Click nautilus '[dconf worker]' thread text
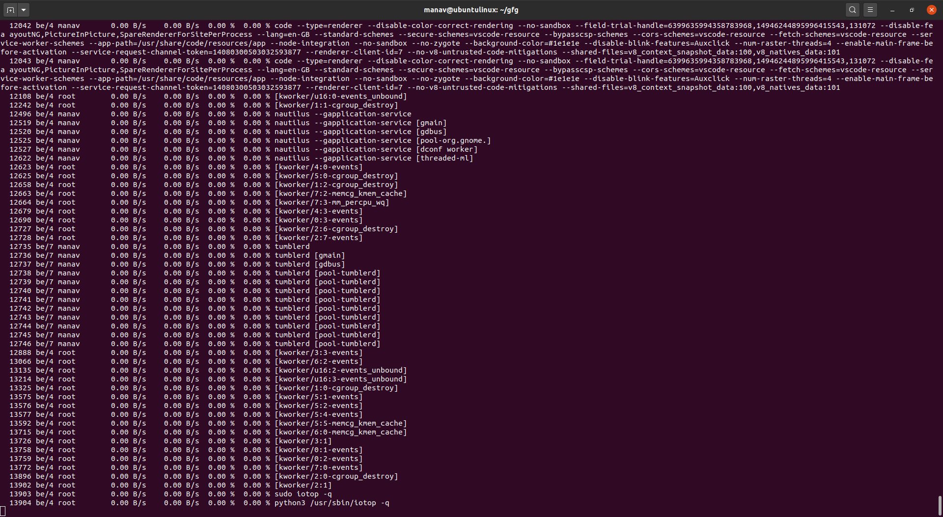943x517 pixels. (447, 149)
